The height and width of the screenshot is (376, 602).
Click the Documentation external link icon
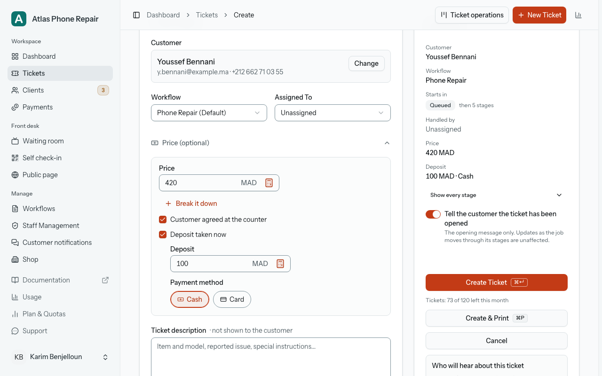coord(105,280)
